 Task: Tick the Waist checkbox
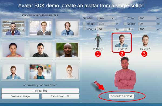125,24
